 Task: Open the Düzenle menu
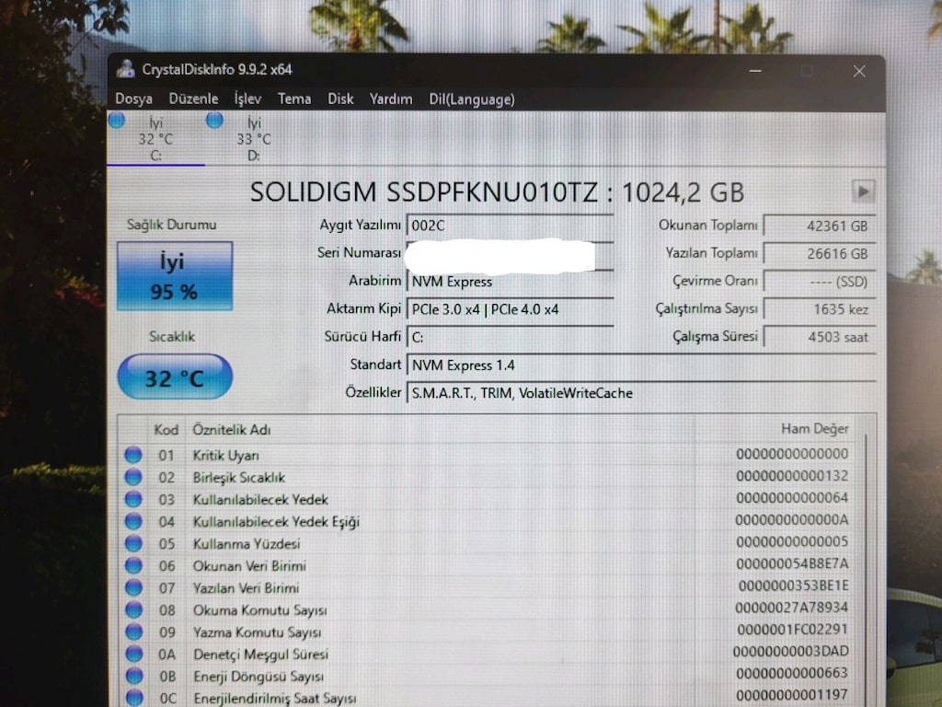[x=193, y=99]
